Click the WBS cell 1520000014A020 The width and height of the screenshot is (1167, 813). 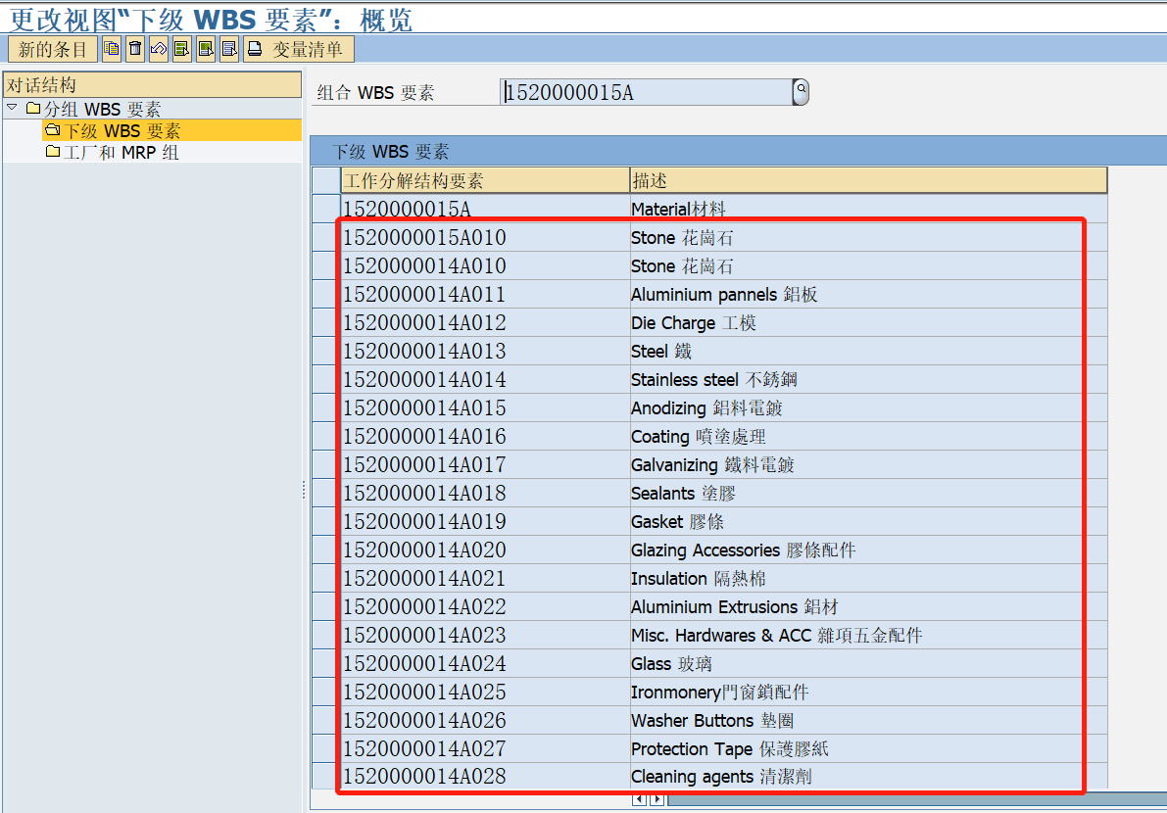tap(485, 550)
